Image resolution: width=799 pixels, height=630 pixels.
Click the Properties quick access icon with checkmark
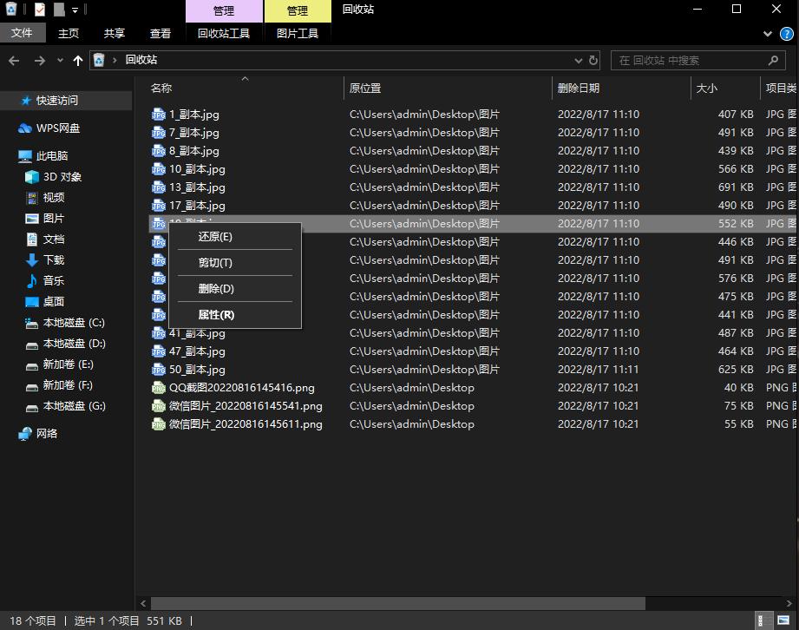(40, 9)
